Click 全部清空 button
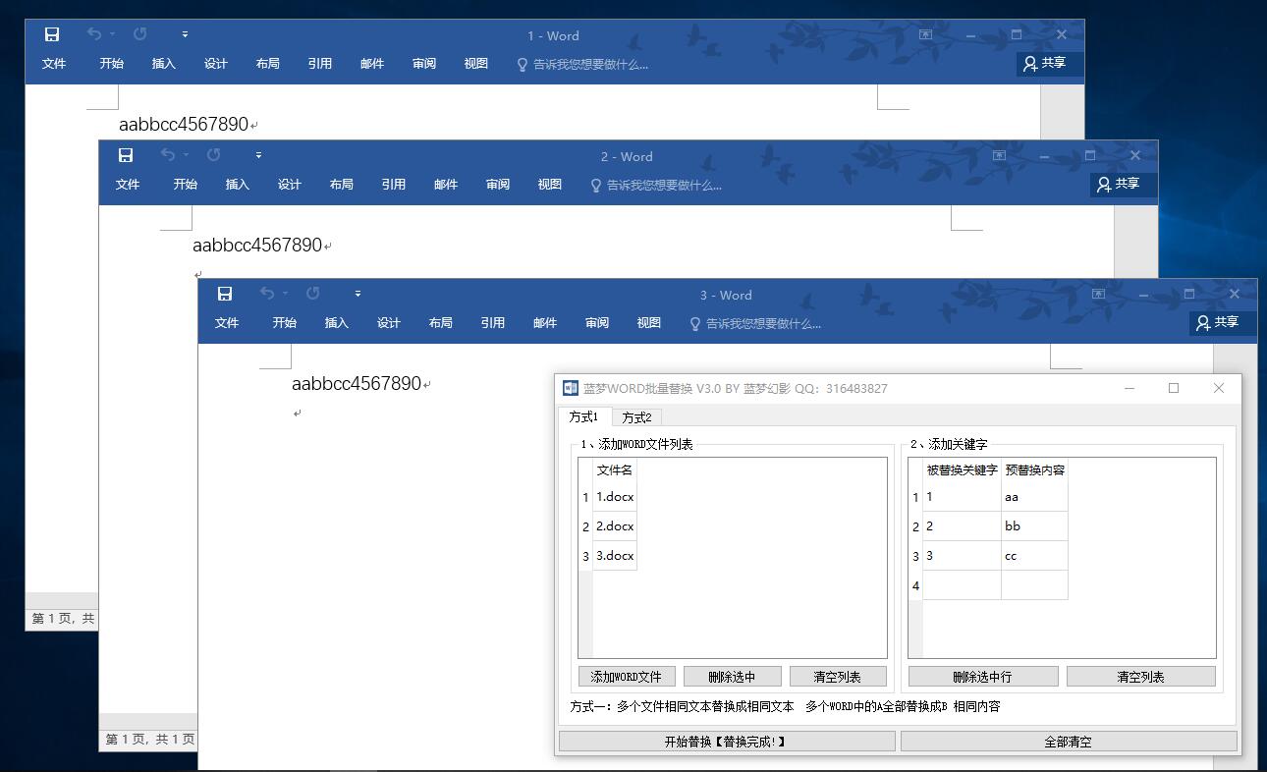Screen dimensions: 1267x772 click(1069, 742)
